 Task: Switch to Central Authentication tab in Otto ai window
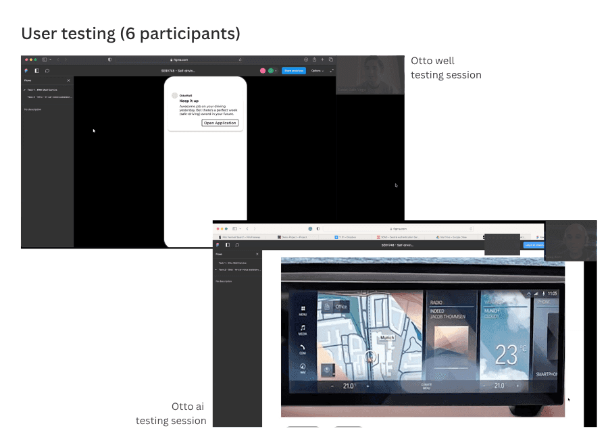(398, 237)
